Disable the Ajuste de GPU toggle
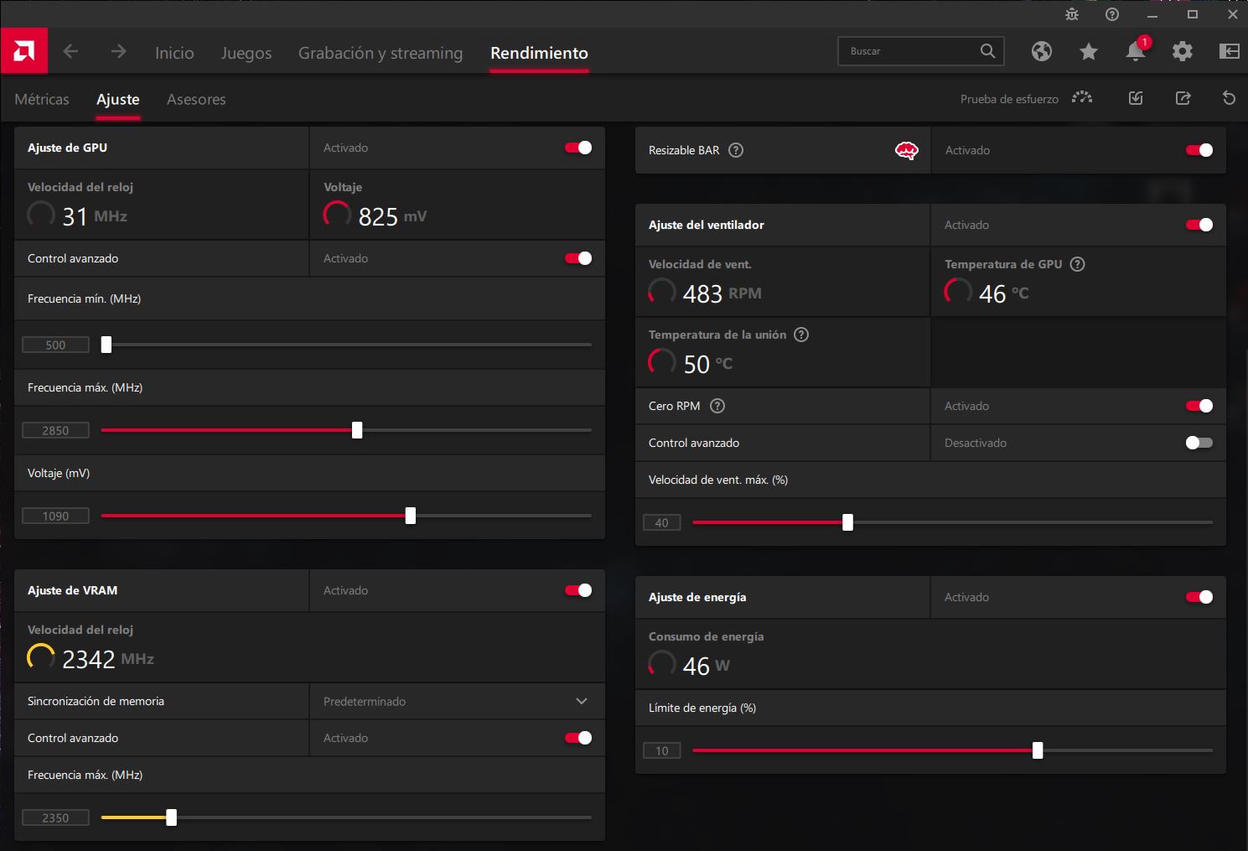1248x851 pixels. point(577,148)
